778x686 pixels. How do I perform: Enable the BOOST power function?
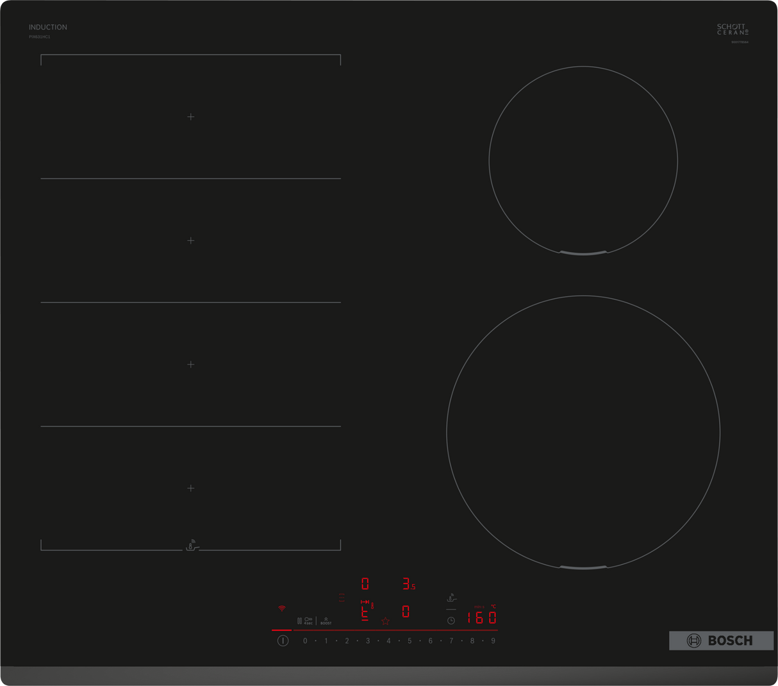tap(326, 621)
